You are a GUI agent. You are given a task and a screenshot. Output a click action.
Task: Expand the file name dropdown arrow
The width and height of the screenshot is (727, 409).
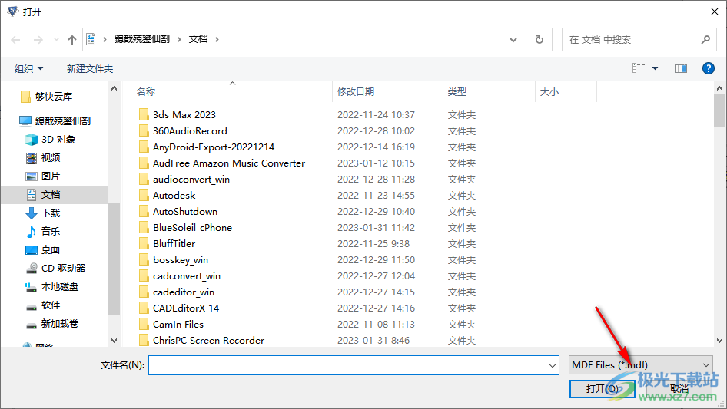pyautogui.click(x=553, y=365)
